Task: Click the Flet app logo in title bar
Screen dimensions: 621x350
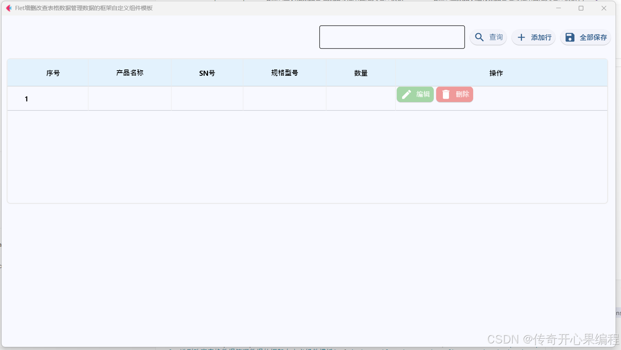Action: coord(9,8)
